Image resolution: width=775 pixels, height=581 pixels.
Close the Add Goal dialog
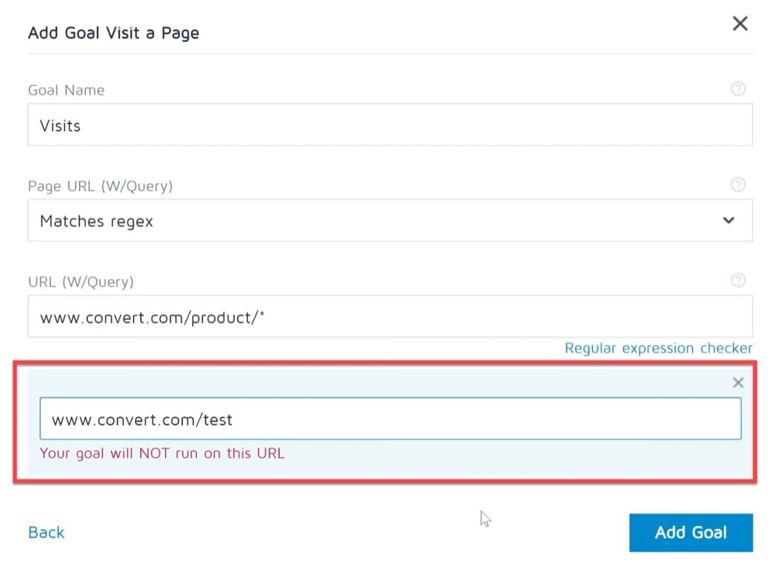[740, 24]
